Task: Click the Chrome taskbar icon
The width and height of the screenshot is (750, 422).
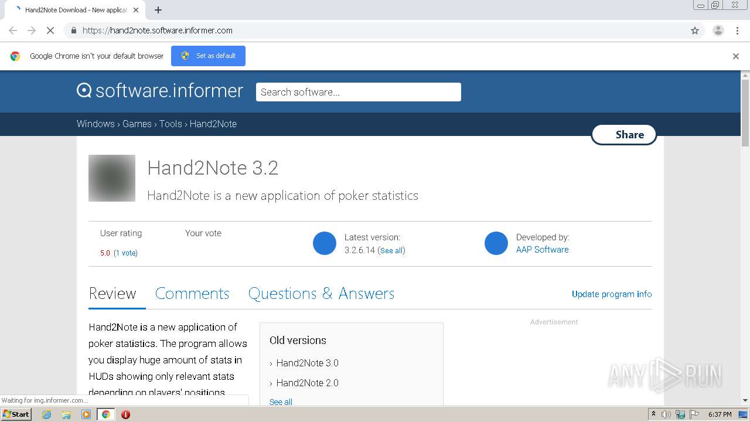Action: 106,414
